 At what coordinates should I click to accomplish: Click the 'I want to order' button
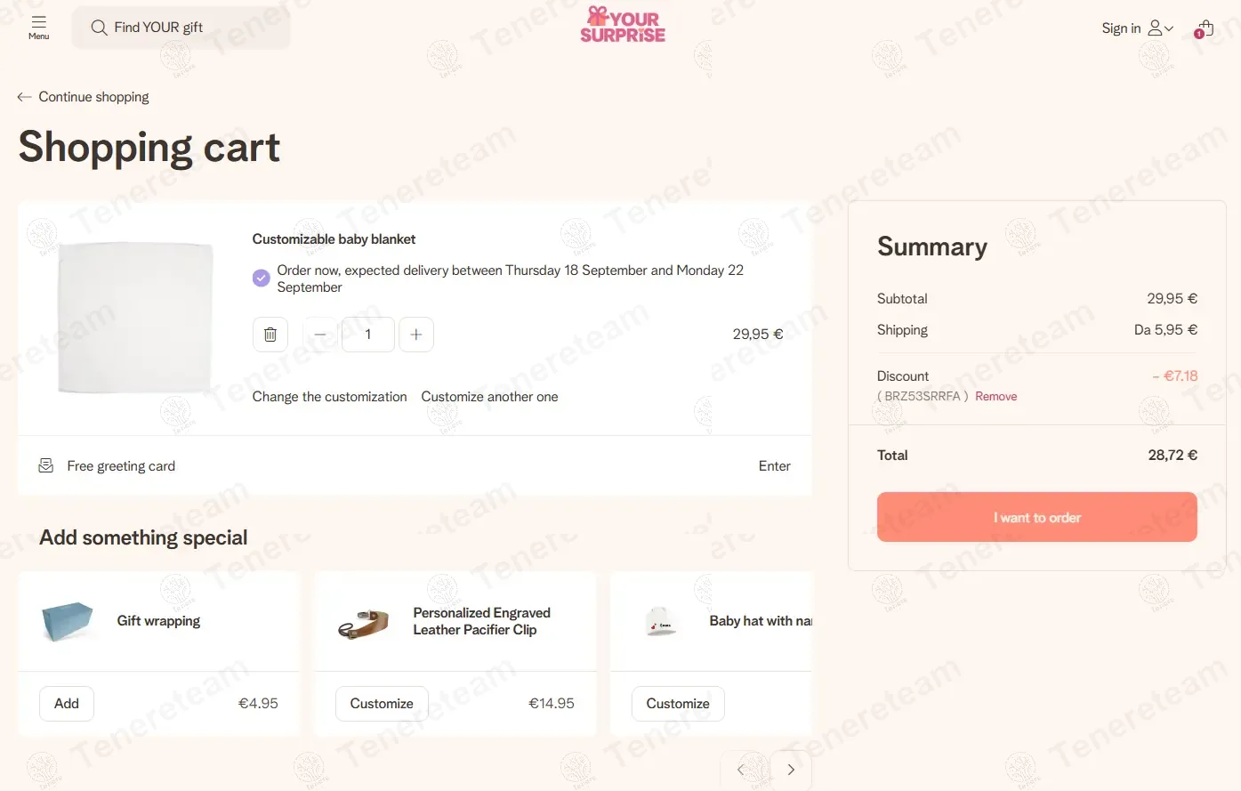point(1036,517)
